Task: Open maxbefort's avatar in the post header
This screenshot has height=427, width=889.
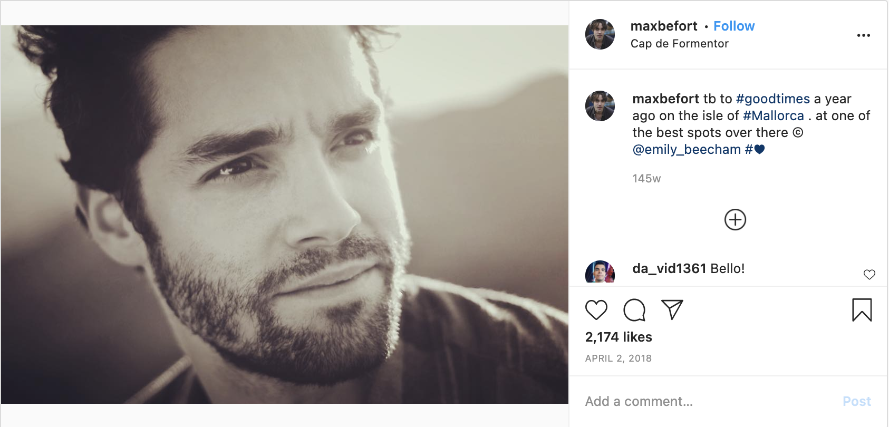Action: (x=600, y=34)
